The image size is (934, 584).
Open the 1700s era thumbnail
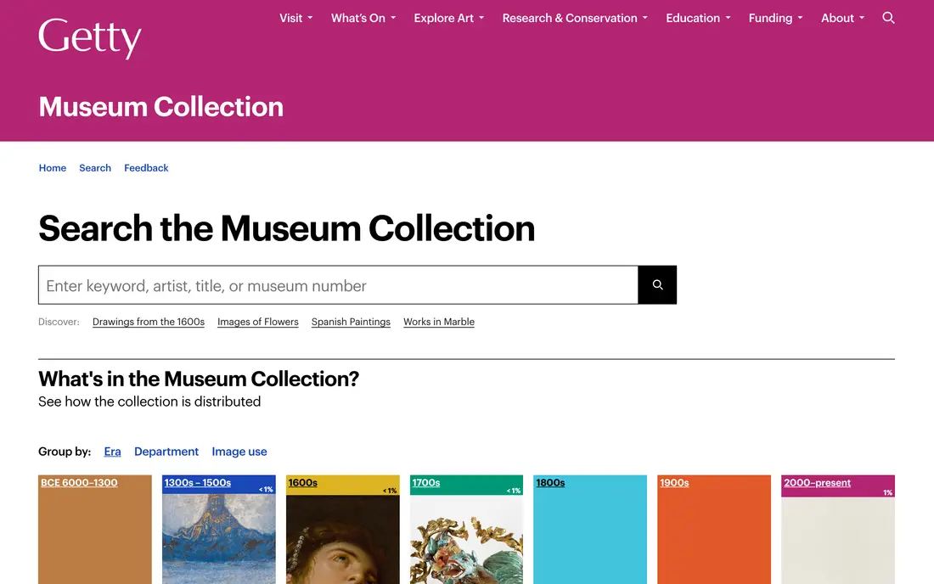[466, 529]
